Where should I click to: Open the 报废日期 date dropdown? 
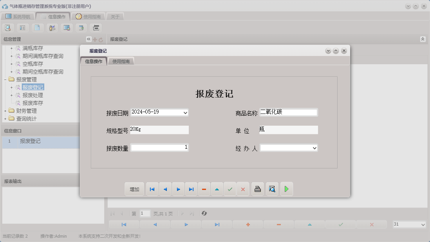pos(185,112)
